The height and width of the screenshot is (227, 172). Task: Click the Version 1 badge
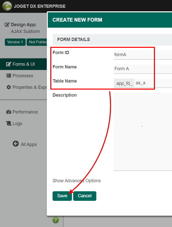pyautogui.click(x=15, y=42)
